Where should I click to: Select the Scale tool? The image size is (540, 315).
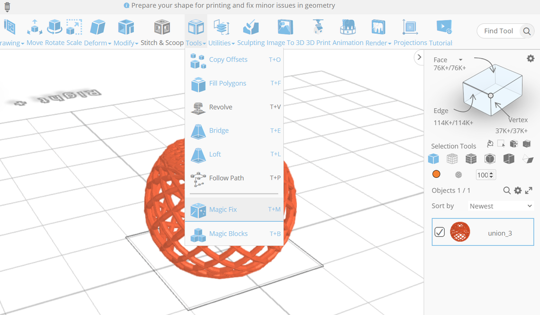[73, 32]
